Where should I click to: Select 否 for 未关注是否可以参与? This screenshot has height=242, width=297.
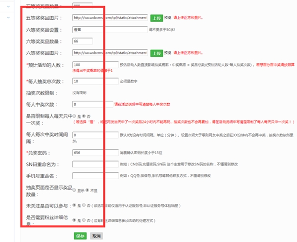(84, 205)
